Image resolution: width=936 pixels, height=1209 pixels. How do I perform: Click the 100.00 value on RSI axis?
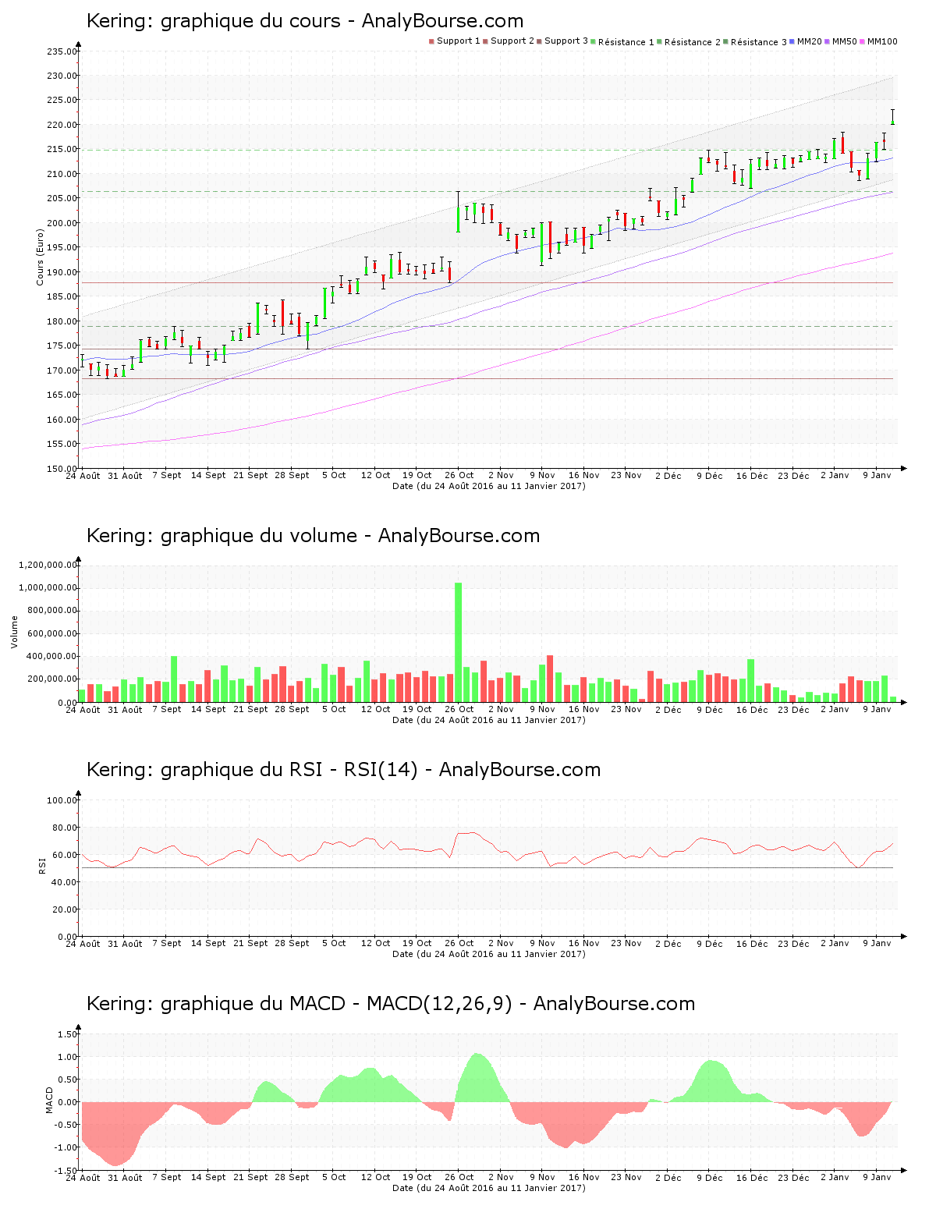(62, 800)
